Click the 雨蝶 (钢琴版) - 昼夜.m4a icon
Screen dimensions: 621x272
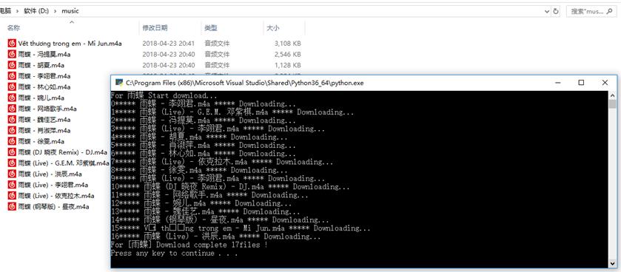[13, 206]
